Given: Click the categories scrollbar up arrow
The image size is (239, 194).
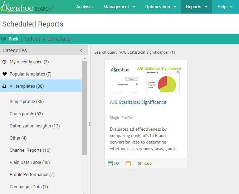Looking at the screenshot, I should click(84, 59).
